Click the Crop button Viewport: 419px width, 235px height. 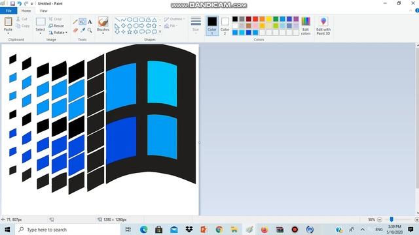click(55, 19)
